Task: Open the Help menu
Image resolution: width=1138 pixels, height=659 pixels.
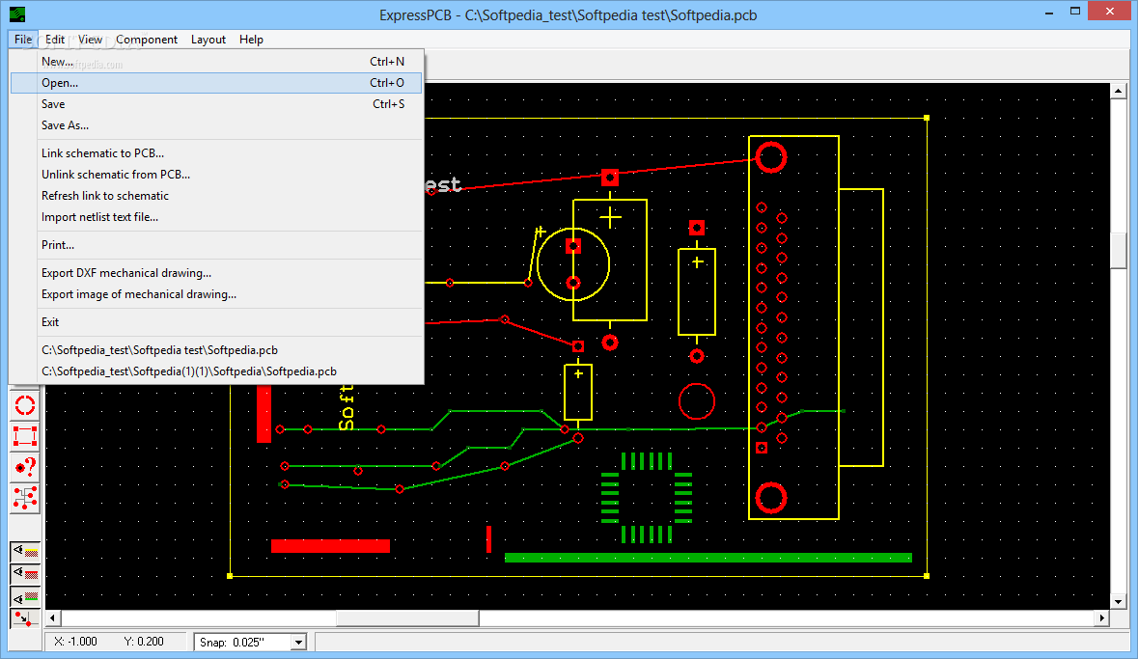Action: coord(251,40)
